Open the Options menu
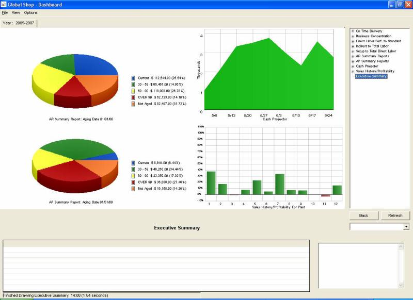Screen dimensions: 413x300 30,12
